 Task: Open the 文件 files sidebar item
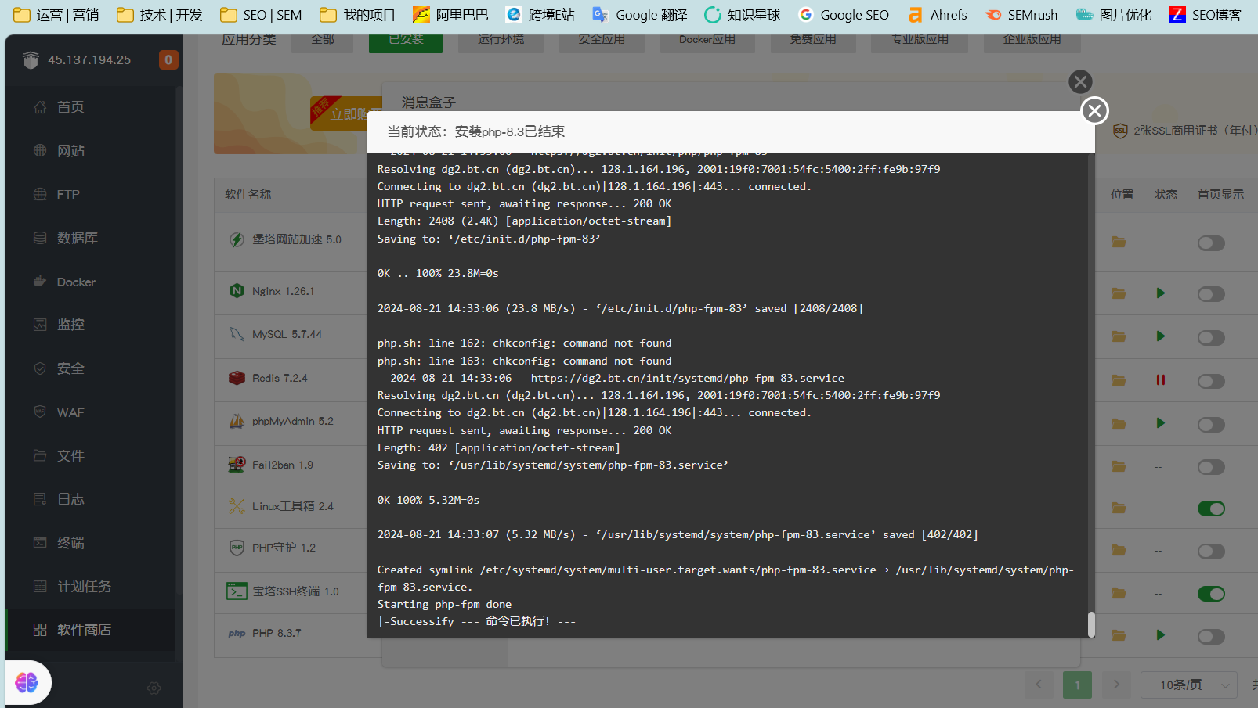(90, 455)
